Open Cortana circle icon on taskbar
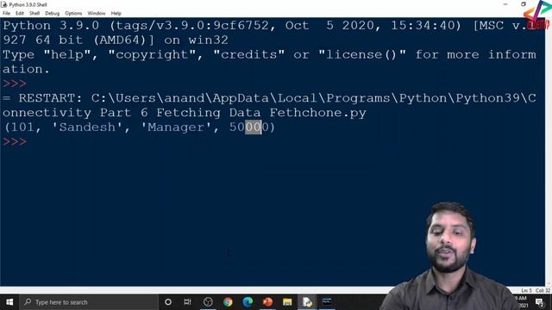The image size is (552, 310). pos(168,302)
